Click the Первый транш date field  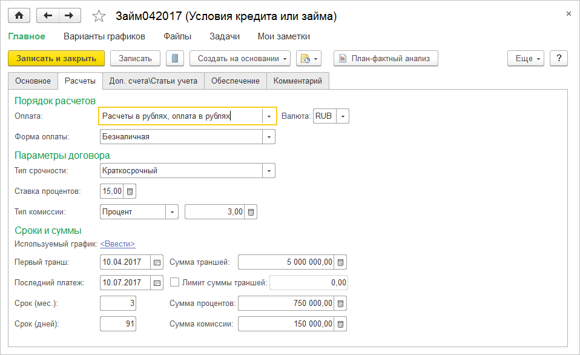click(x=125, y=262)
